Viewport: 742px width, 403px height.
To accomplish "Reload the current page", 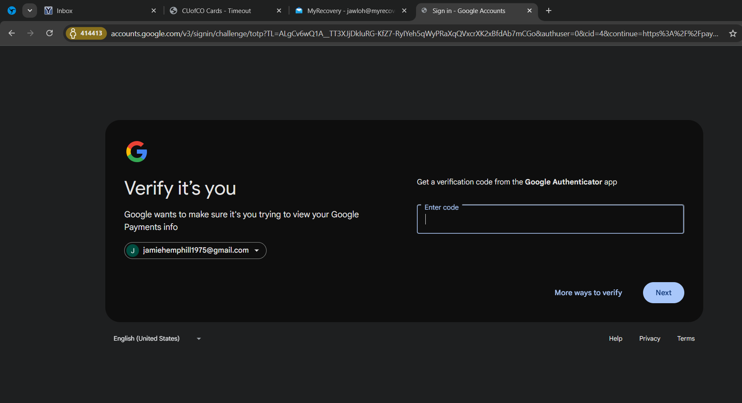I will (49, 33).
